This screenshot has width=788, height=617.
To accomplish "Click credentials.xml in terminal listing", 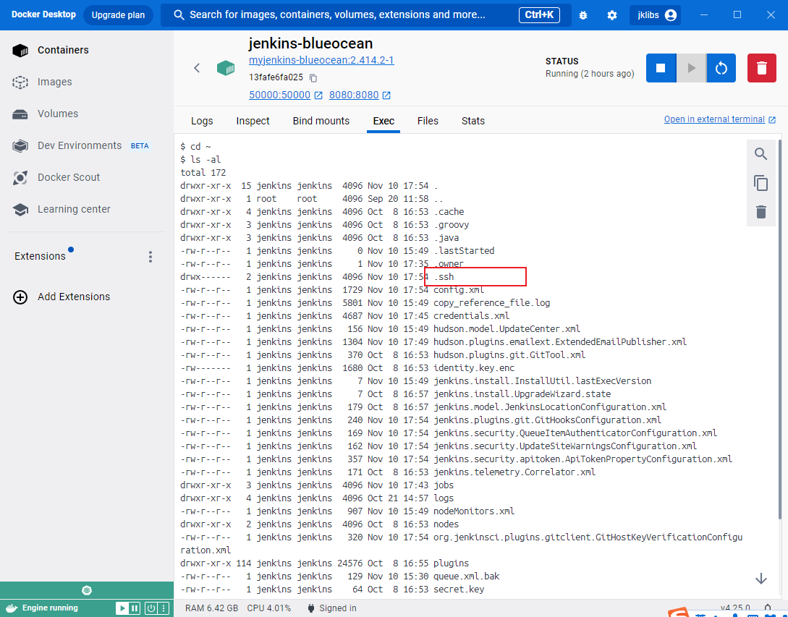I will [471, 316].
